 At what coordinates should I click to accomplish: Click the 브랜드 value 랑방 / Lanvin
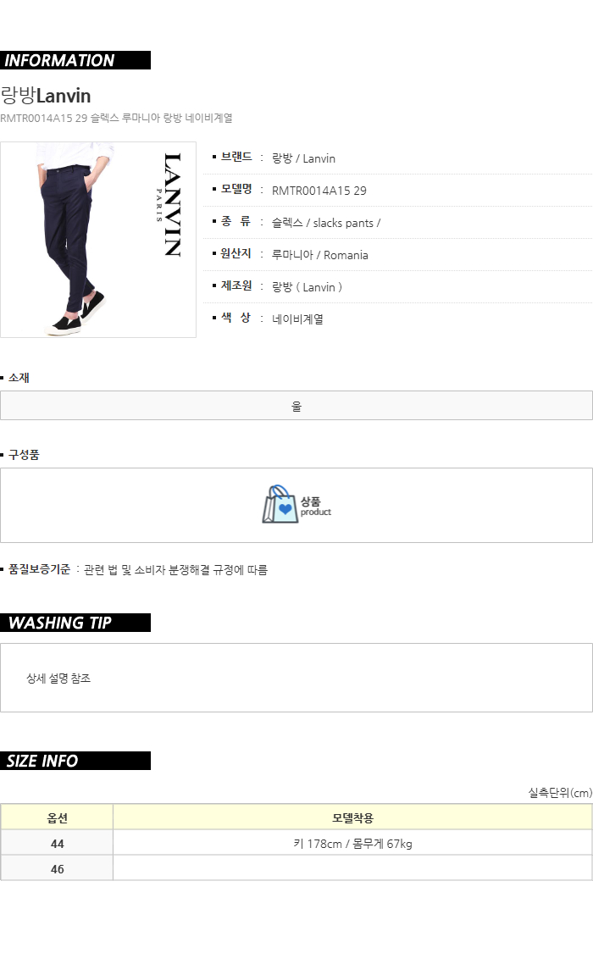tap(303, 158)
